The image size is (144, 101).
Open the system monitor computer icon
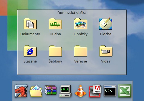point(66,91)
